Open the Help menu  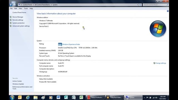31,9
